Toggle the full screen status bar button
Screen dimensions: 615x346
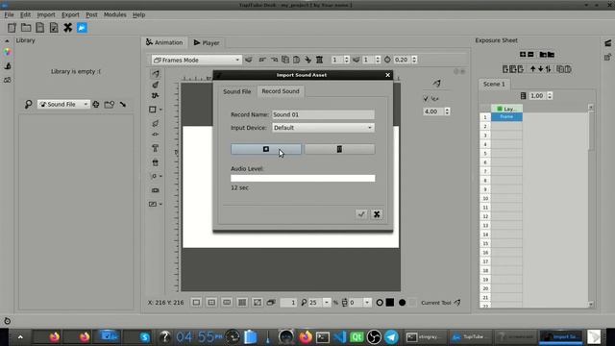click(x=258, y=303)
